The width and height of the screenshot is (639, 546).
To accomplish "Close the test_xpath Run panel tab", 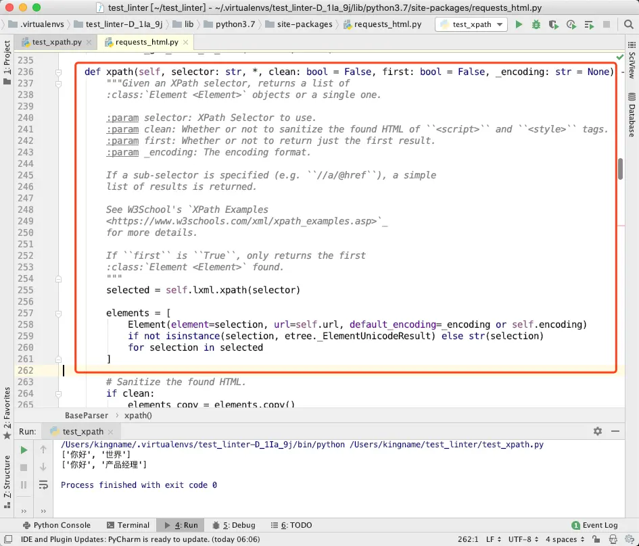I will (111, 432).
